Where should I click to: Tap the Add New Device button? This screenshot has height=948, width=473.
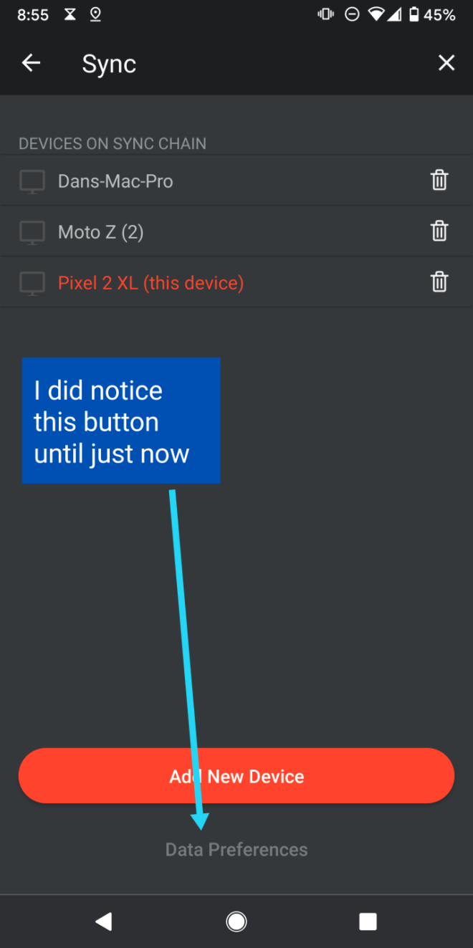[236, 776]
